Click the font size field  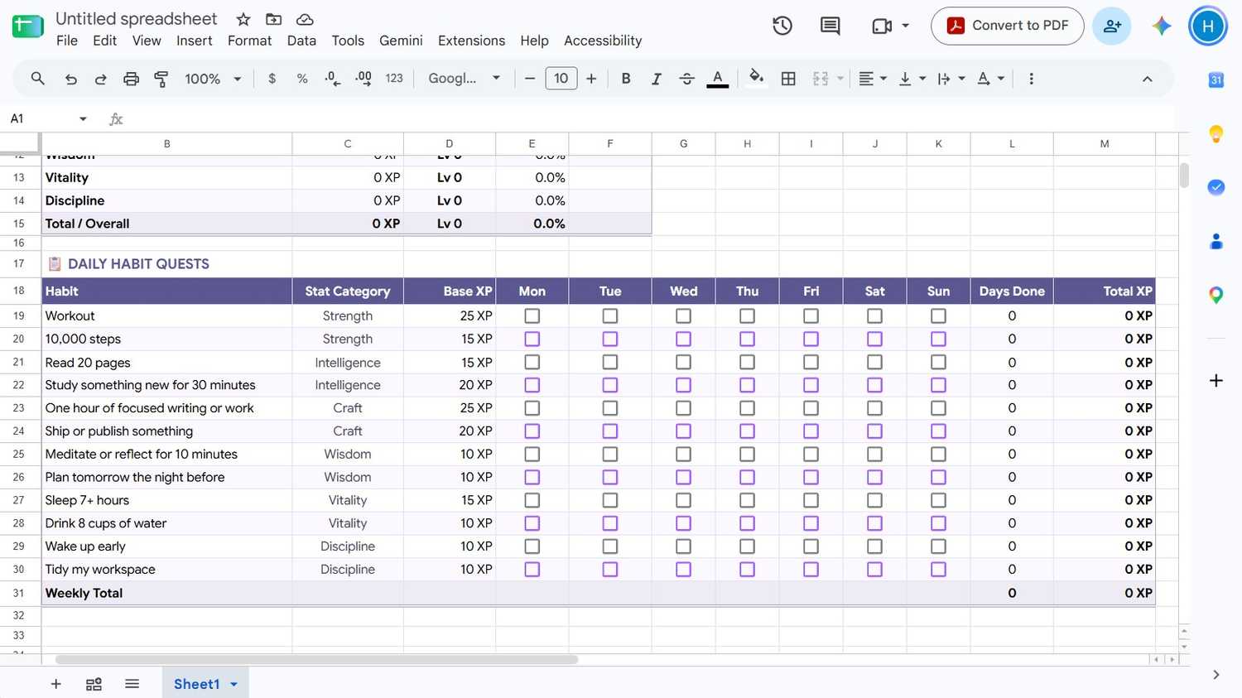coord(561,79)
